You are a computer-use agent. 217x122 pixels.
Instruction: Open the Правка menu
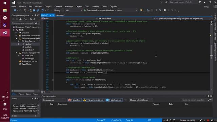(x=22, y=6)
